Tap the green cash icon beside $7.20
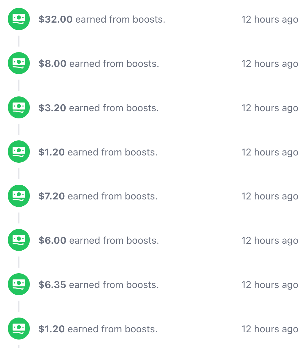This screenshot has width=307, height=348. (x=19, y=196)
